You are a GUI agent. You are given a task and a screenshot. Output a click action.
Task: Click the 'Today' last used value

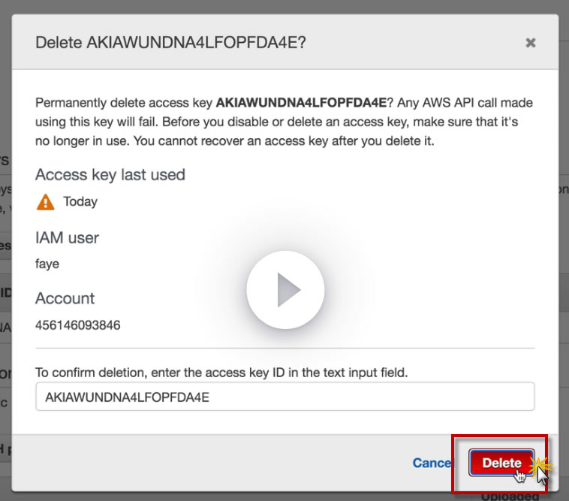80,202
